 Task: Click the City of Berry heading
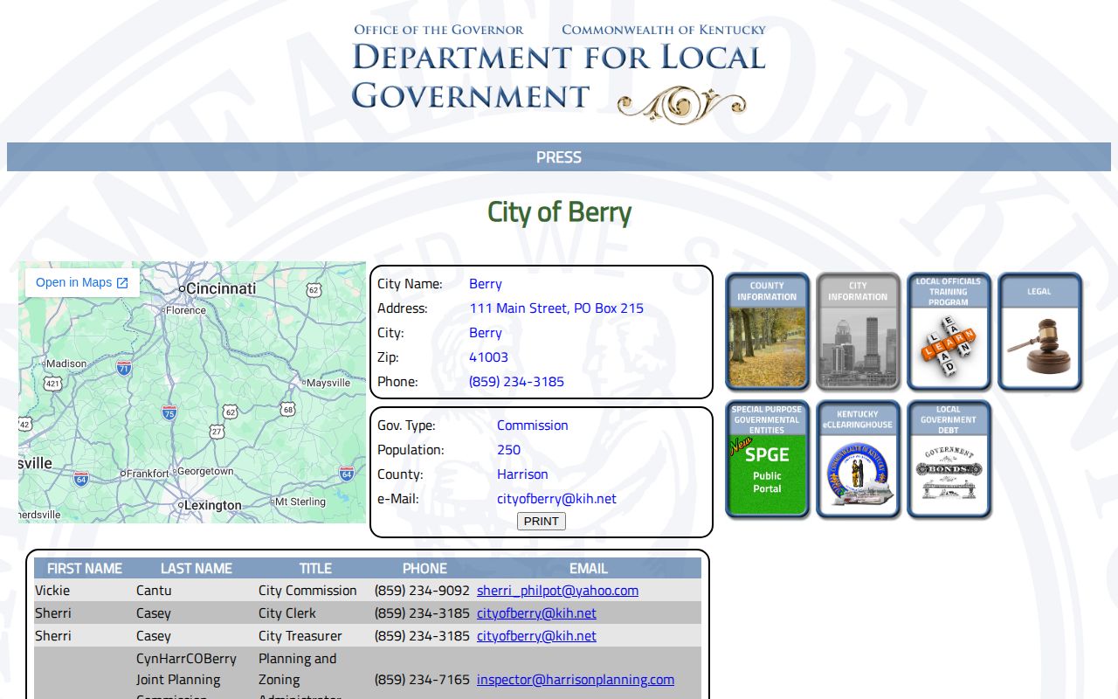pyautogui.click(x=559, y=212)
